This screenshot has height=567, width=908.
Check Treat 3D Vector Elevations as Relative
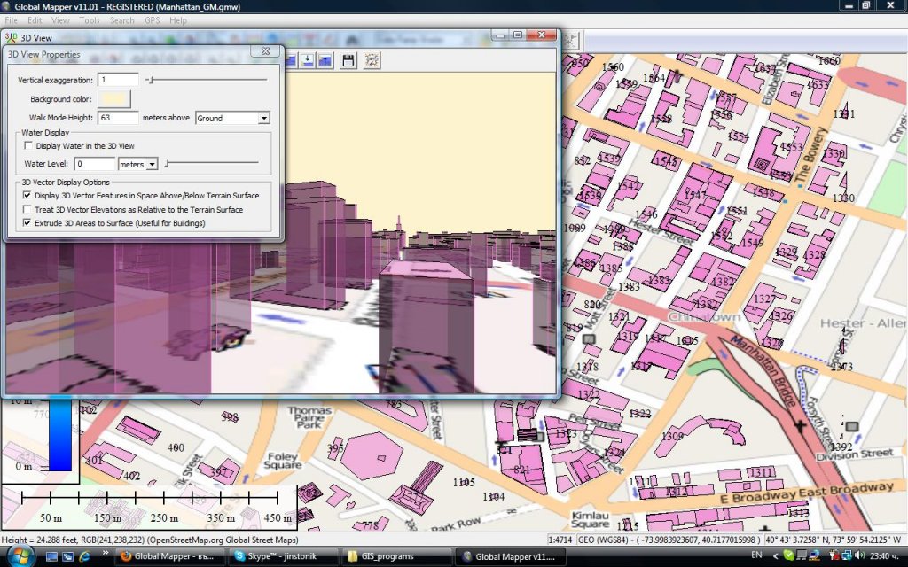point(28,210)
